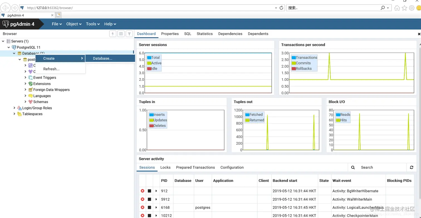
Task: Expand session details row for PID 6168
Action: [156, 207]
